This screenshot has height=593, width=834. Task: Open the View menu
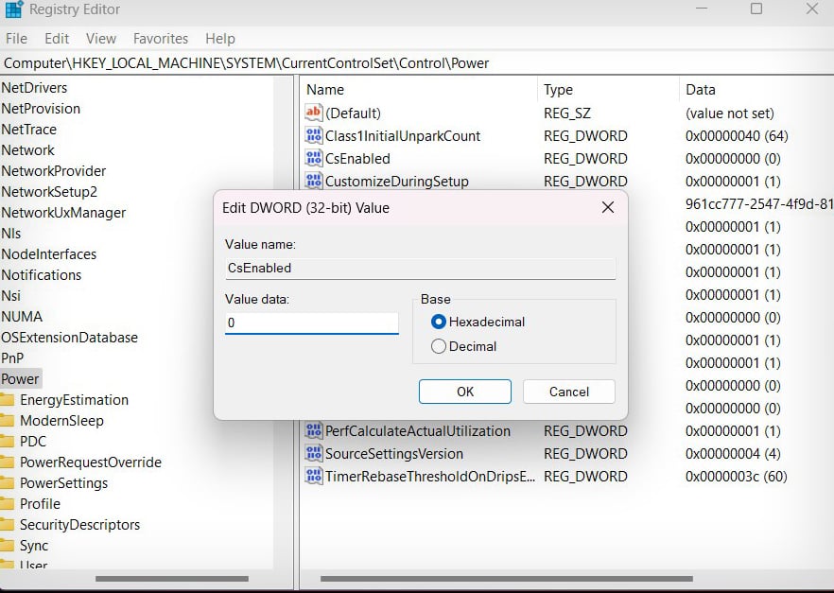100,38
